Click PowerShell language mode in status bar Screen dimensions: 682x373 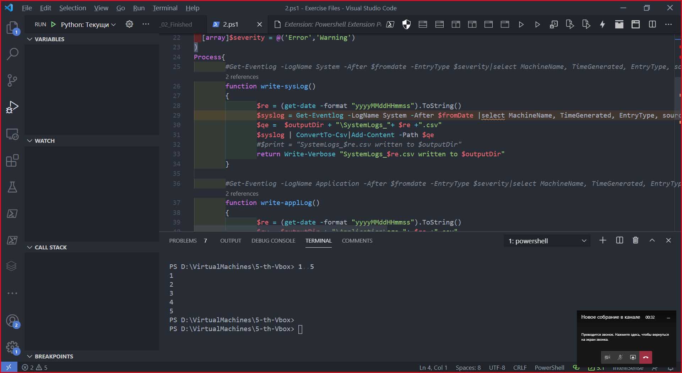pyautogui.click(x=549, y=368)
